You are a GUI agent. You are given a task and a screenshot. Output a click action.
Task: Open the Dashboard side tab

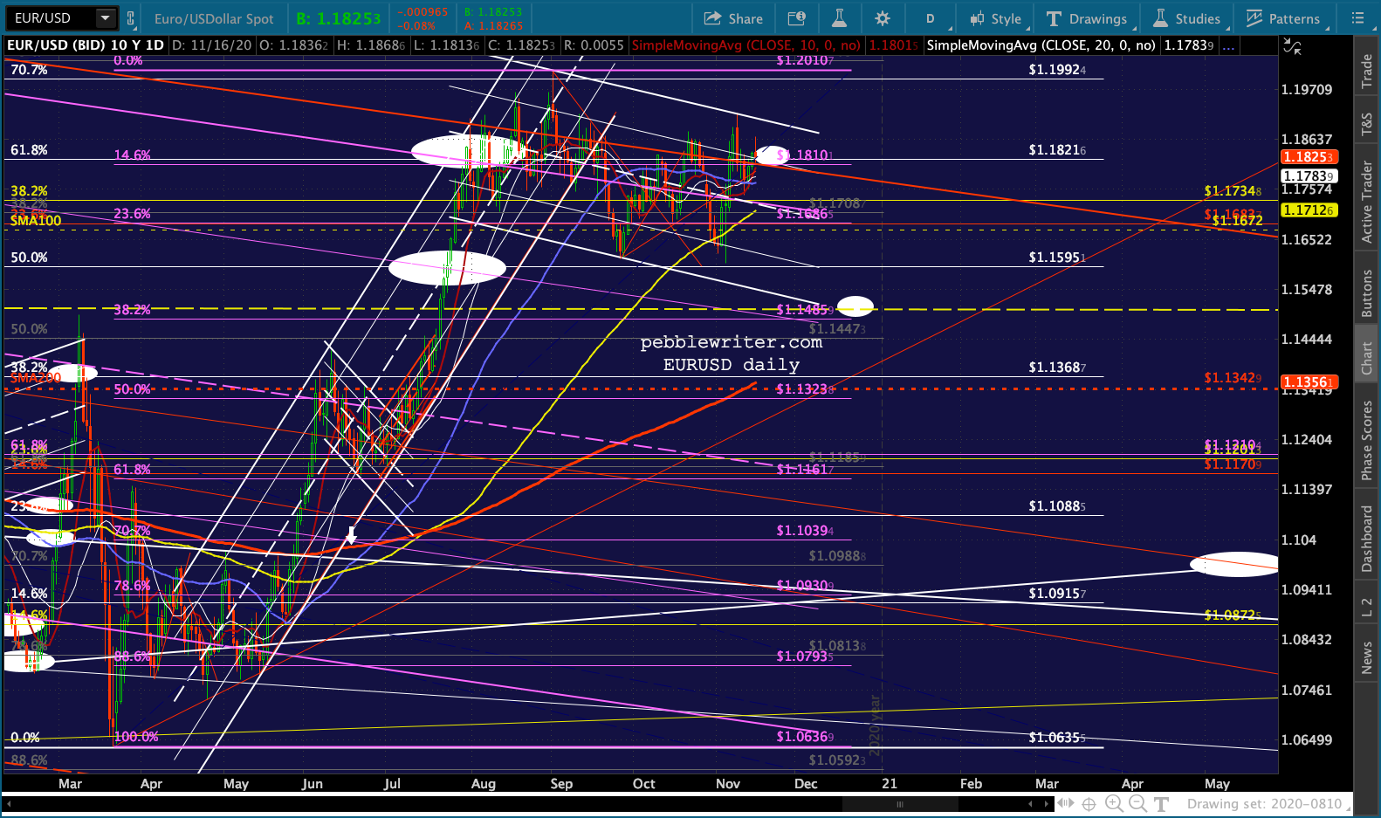(1367, 539)
